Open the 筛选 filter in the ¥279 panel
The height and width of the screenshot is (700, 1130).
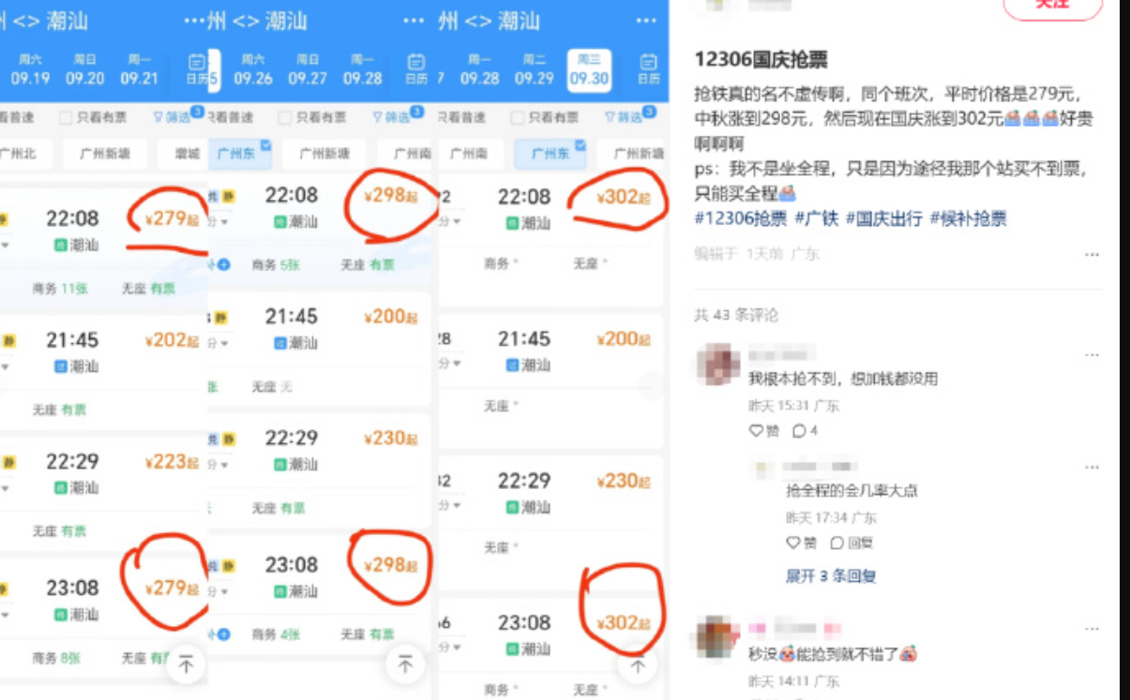point(177,117)
